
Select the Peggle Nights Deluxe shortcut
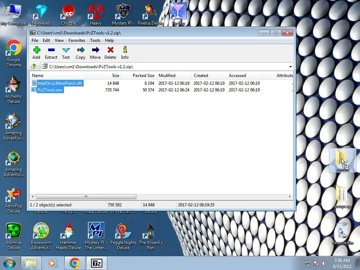click(123, 237)
